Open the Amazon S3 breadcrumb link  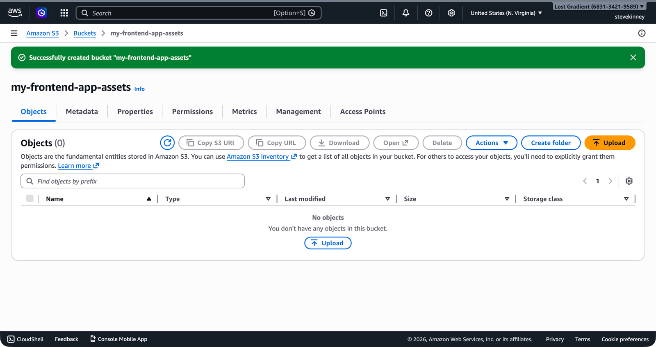coord(43,33)
